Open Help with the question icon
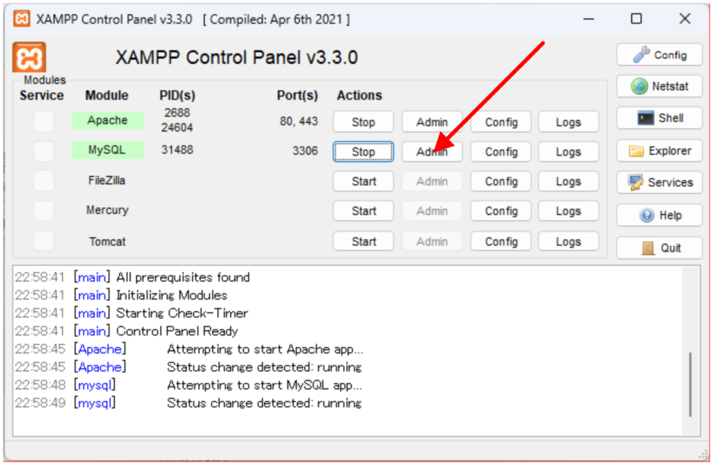The height and width of the screenshot is (465, 713). click(659, 215)
